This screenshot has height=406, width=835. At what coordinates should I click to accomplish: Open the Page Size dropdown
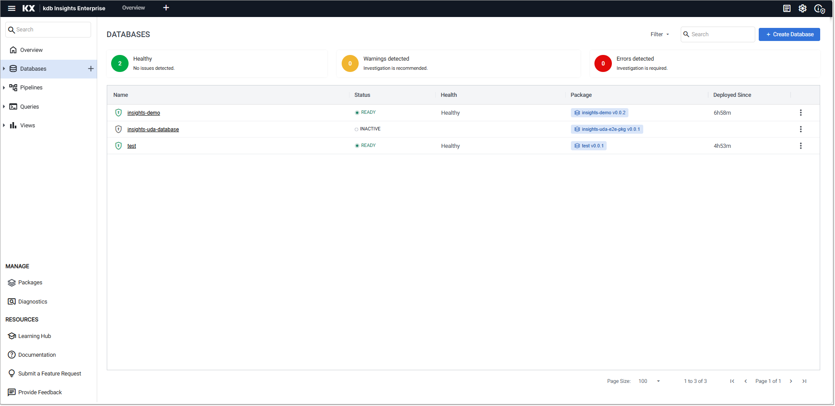coord(649,382)
